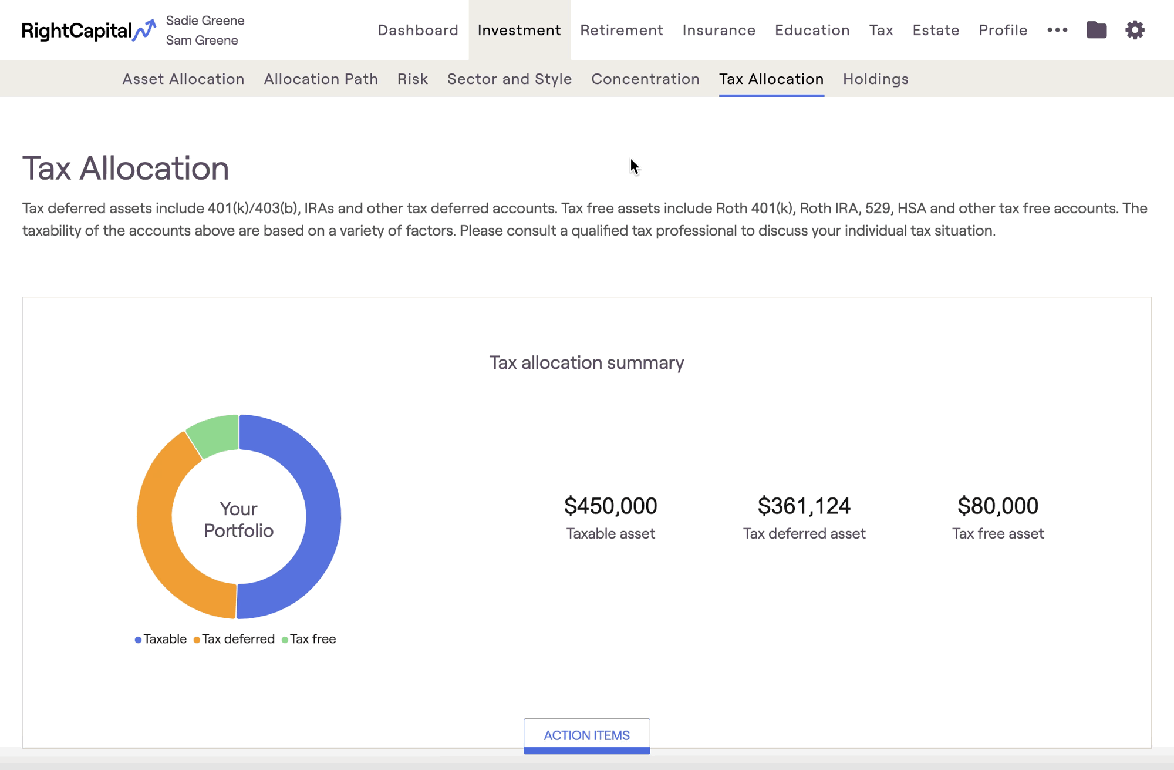Open the Sector and Style tab
This screenshot has height=770, width=1174.
pyautogui.click(x=510, y=79)
